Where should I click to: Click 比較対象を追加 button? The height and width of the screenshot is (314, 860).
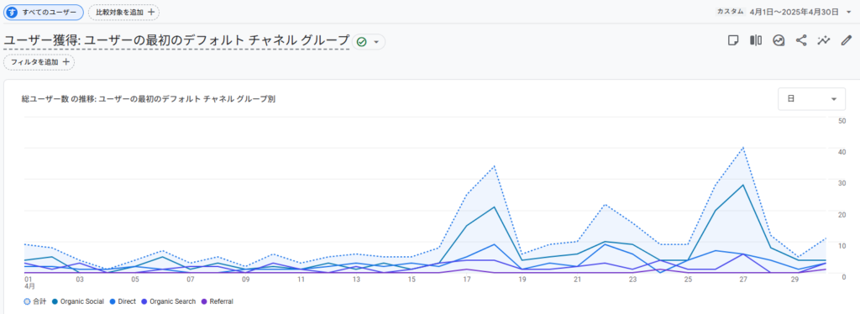coord(124,12)
